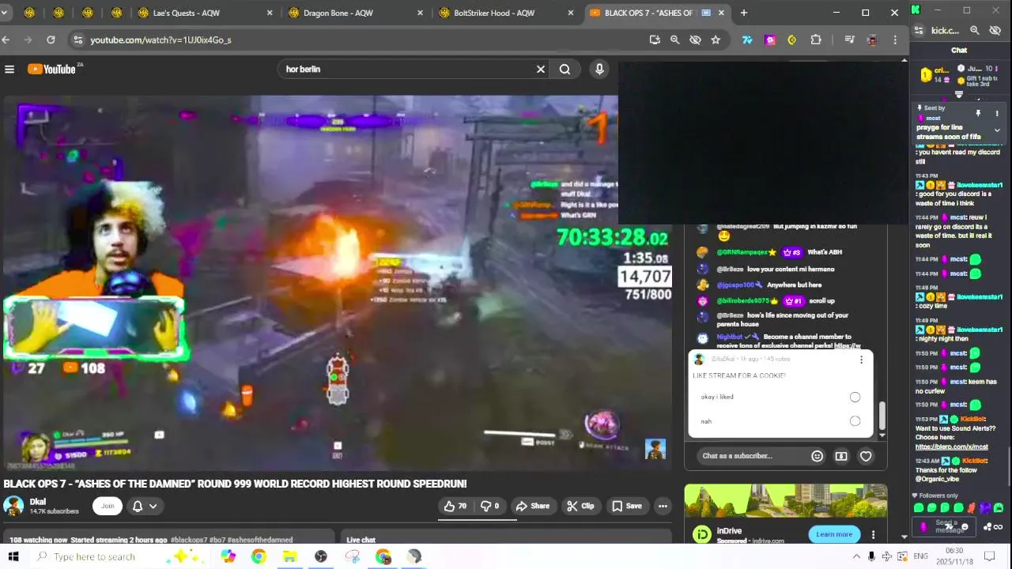Collapse the Kick pinned message chevron
Screen dimensions: 1012x569
pyautogui.click(x=997, y=130)
